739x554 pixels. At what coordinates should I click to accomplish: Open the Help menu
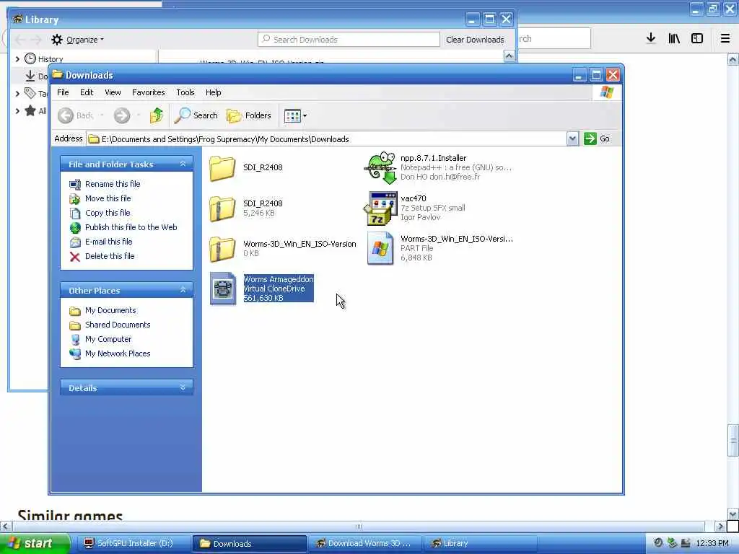213,92
